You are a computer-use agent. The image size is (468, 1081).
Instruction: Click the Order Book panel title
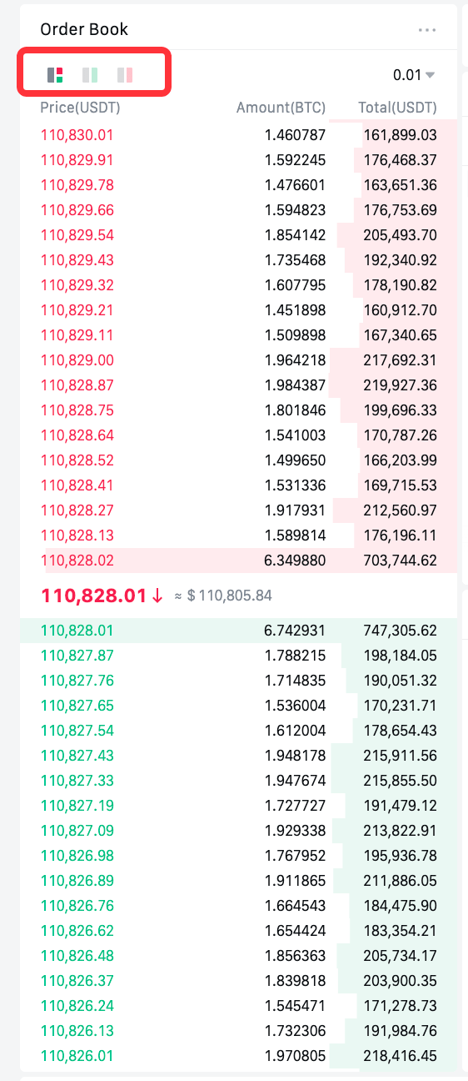84,29
